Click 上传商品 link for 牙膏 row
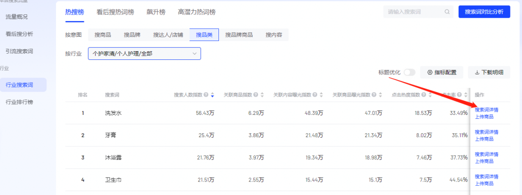Screen dimensions: 522x195 (x=484, y=139)
